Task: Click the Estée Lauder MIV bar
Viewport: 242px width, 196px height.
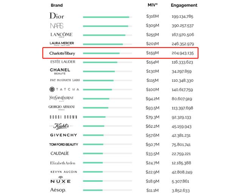Action: [x=101, y=62]
